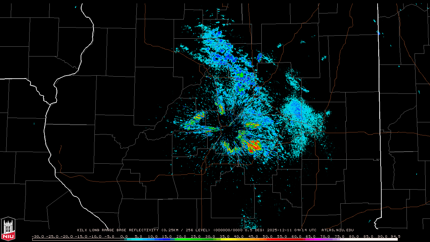The image size is (430, 242).
Task: Click the light blue circular echo east of radar
Action: [297, 110]
